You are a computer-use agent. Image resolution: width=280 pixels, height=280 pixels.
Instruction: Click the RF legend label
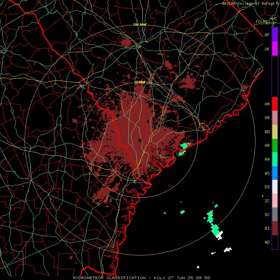point(267,35)
